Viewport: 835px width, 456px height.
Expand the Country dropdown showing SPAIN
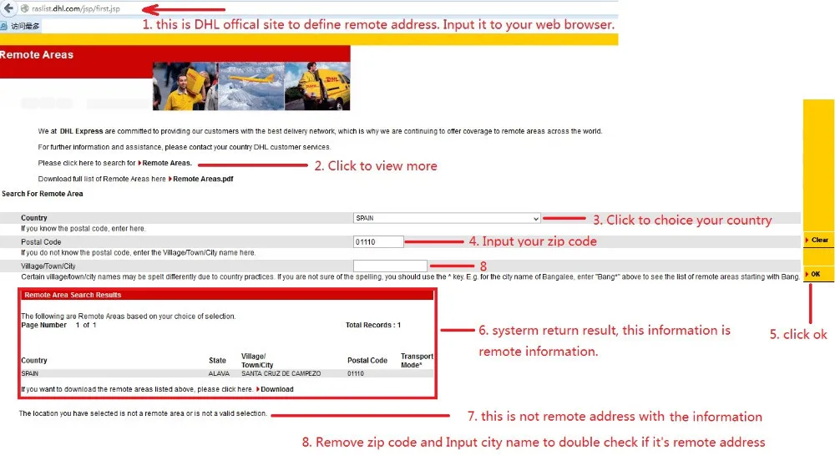point(446,218)
